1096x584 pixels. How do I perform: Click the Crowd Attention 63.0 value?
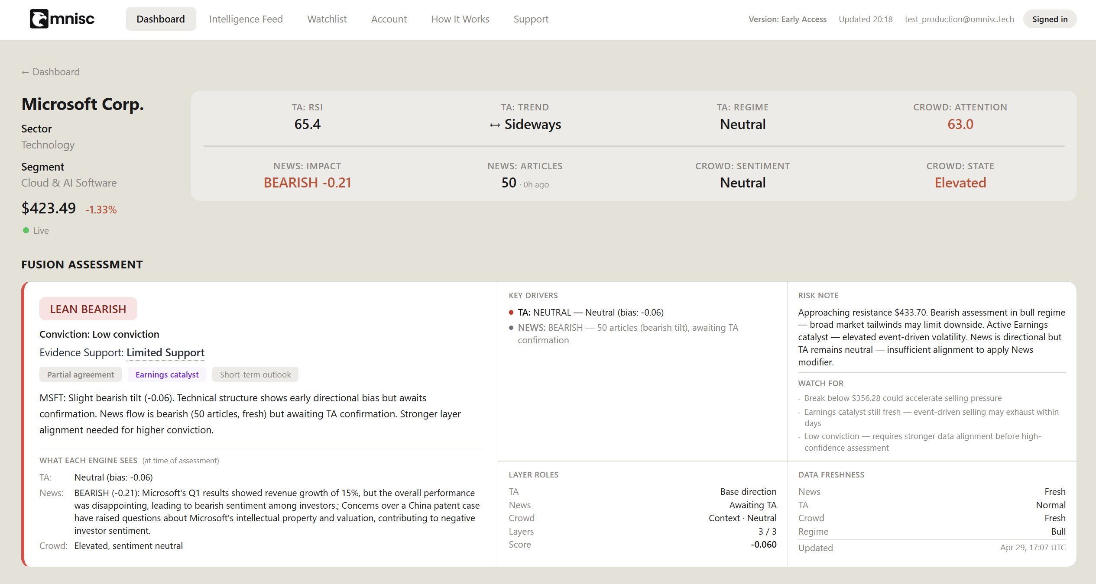coord(960,124)
